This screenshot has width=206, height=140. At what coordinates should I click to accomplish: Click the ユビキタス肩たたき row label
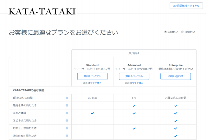click(25, 120)
